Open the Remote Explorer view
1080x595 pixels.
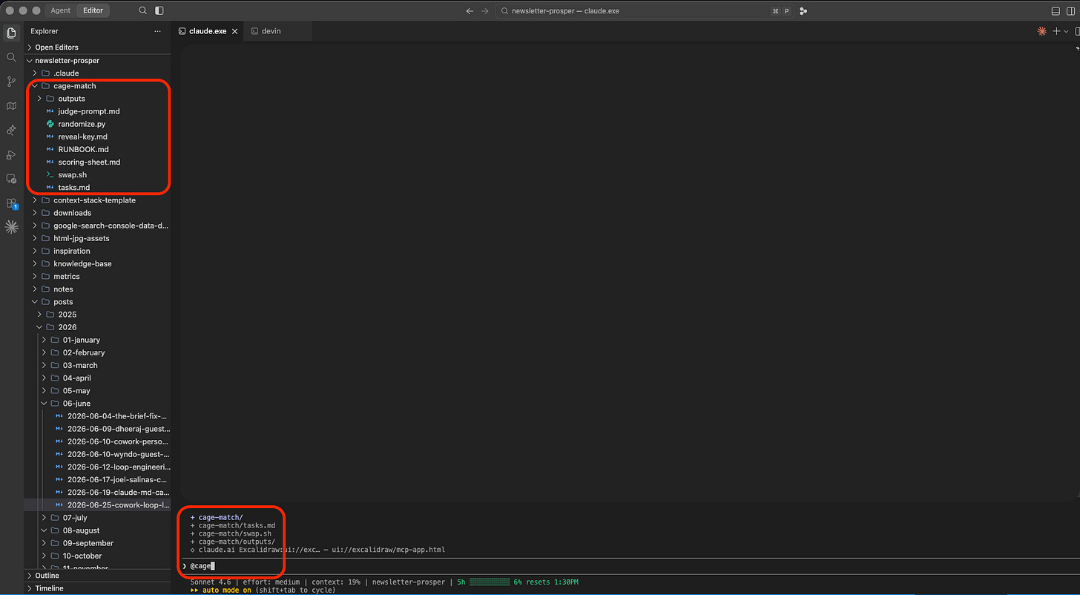point(11,179)
